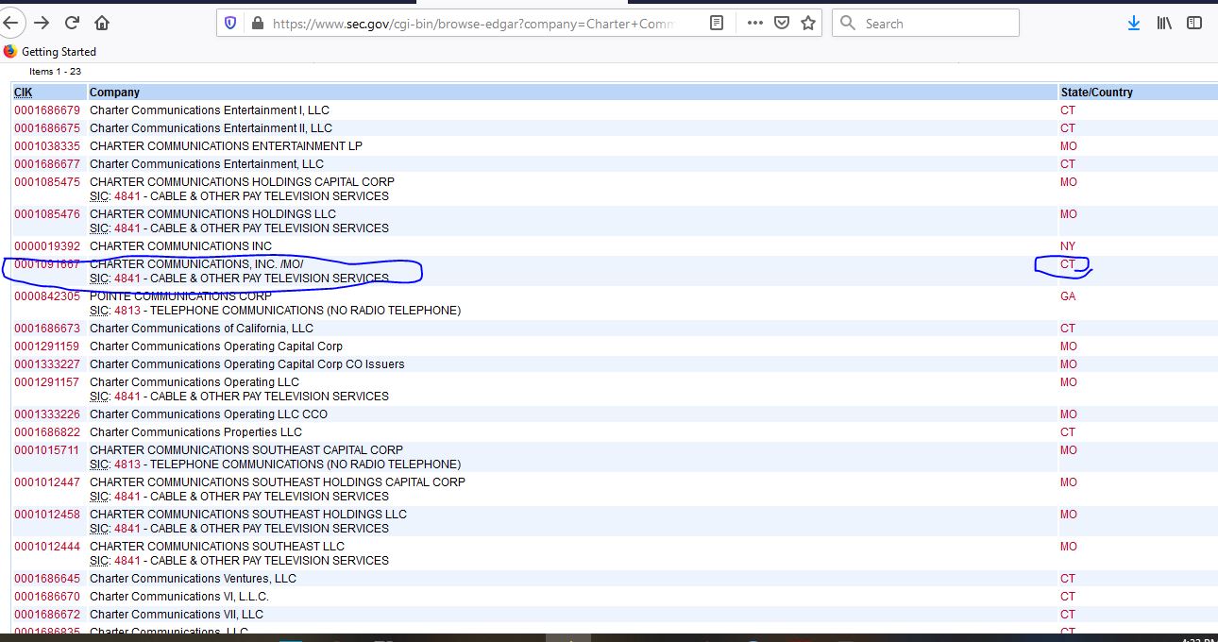Click SIC code 4813 link for Pointe Communications
The image size is (1218, 642).
127,311
